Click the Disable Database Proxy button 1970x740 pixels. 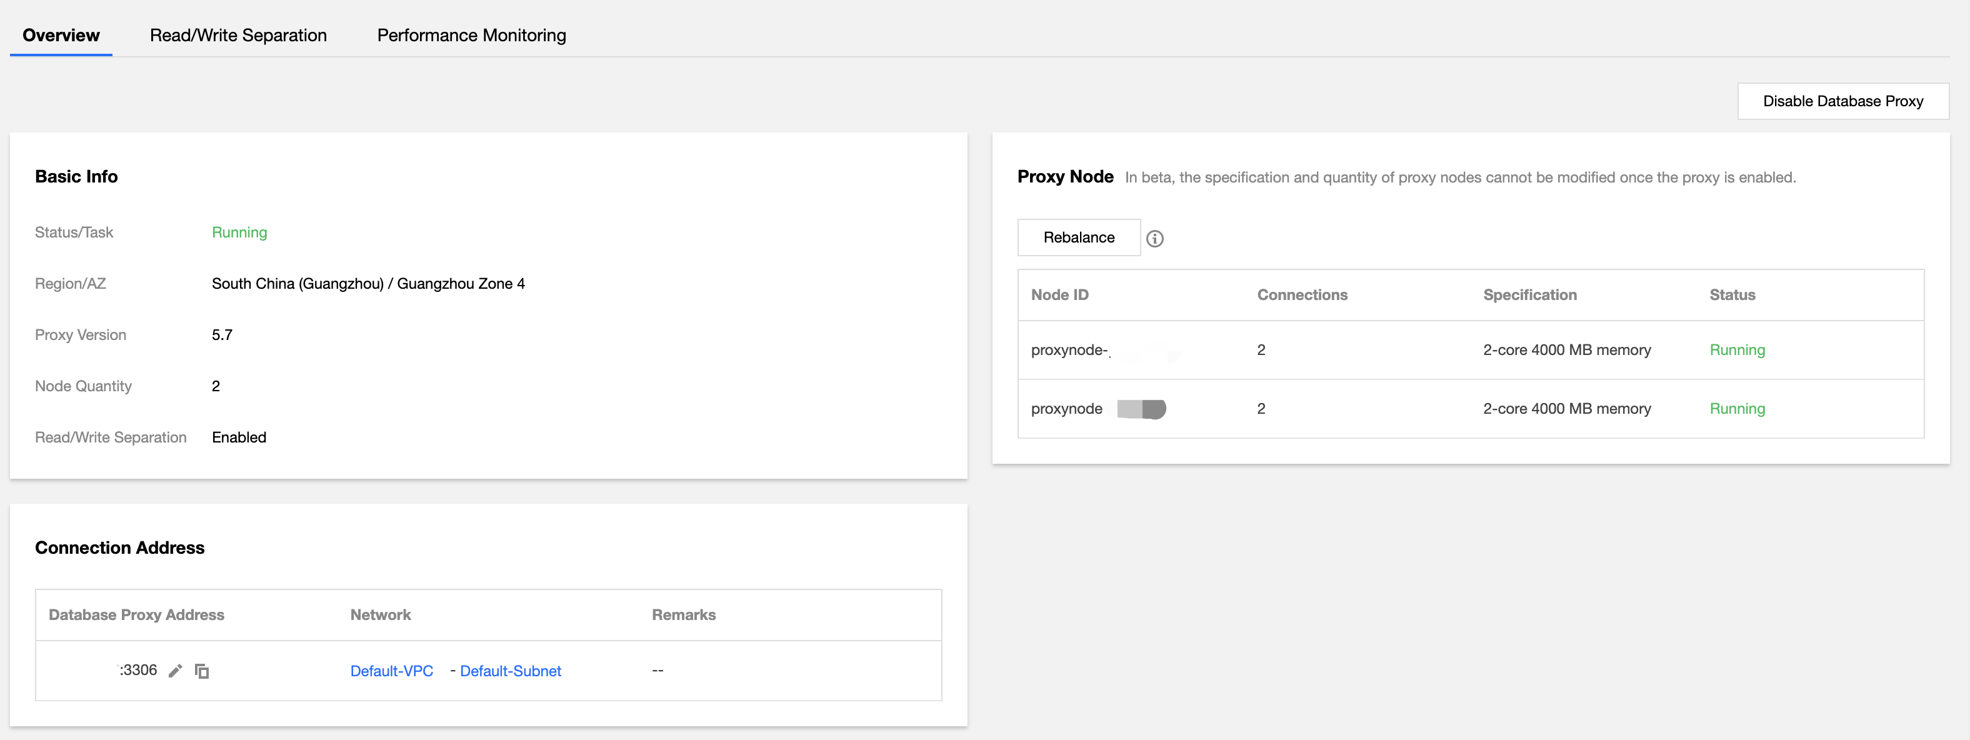coord(1842,101)
